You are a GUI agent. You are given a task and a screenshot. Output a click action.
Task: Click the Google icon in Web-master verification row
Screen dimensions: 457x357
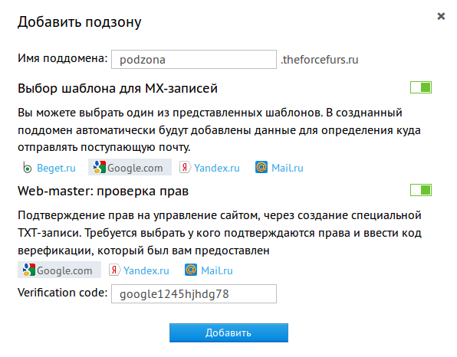(29, 270)
